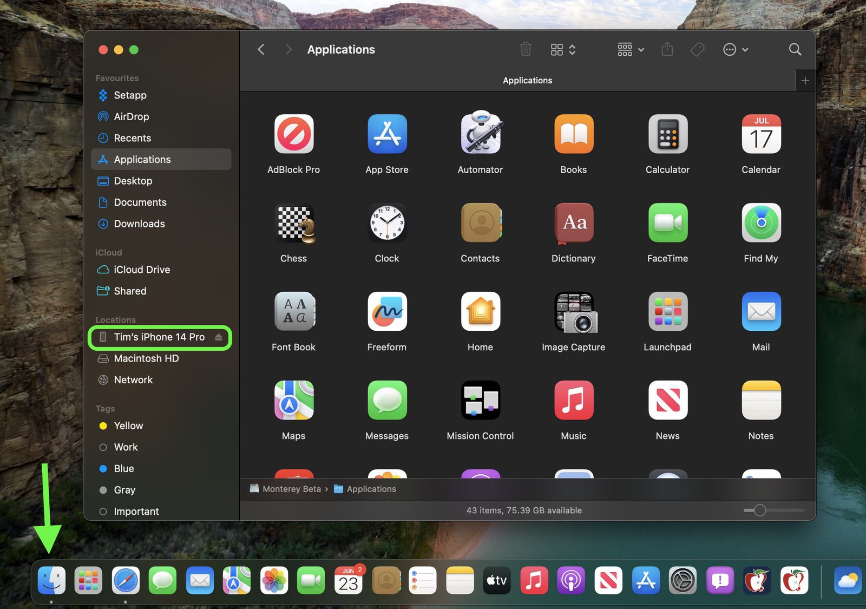Viewport: 866px width, 609px height.
Task: Click the Tags icon in the toolbar
Action: click(697, 49)
